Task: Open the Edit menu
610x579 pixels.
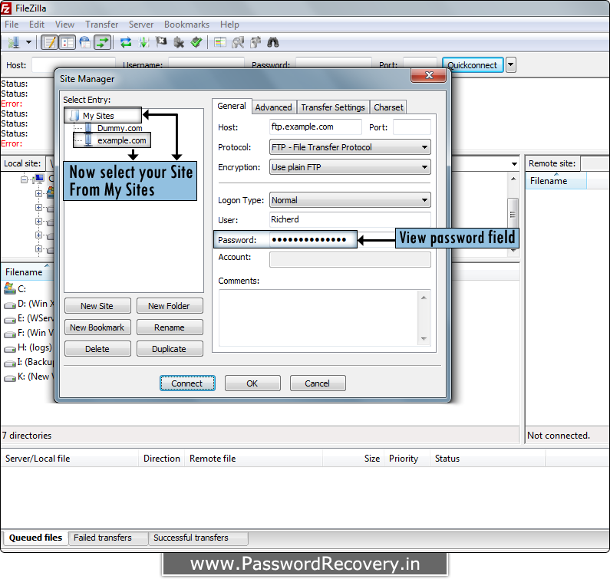Action: [x=37, y=24]
